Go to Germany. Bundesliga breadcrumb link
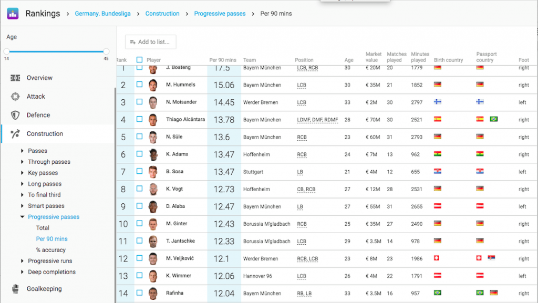Image resolution: width=538 pixels, height=303 pixels. click(x=102, y=14)
